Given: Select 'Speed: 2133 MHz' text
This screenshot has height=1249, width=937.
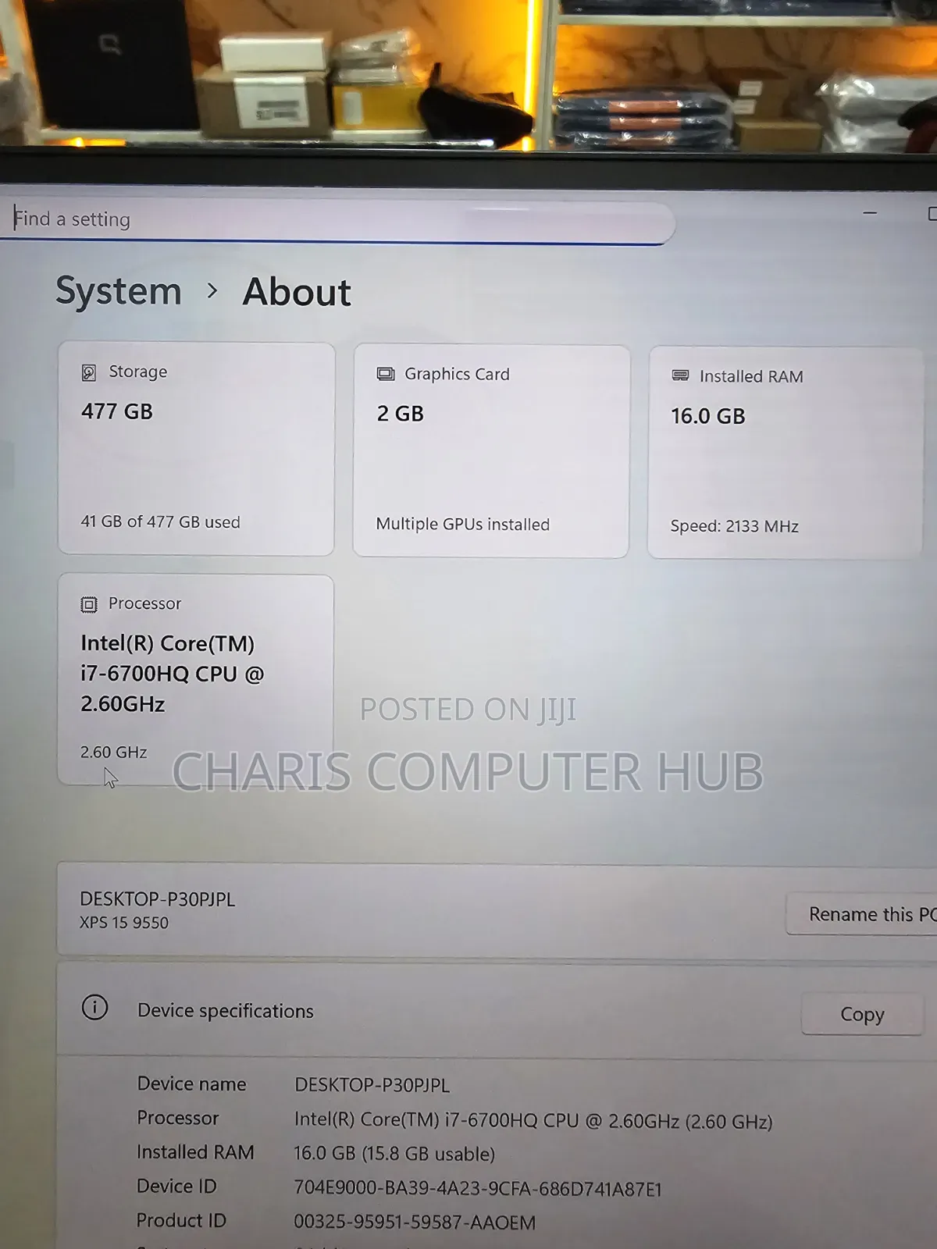Looking at the screenshot, I should 735,526.
